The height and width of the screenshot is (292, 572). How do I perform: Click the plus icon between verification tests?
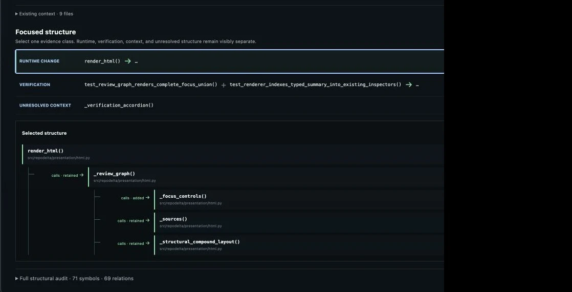pos(224,85)
